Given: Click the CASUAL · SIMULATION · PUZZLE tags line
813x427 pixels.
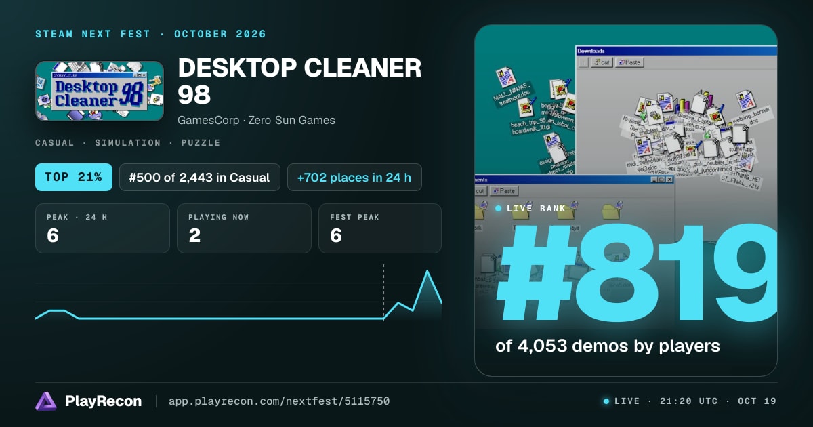Looking at the screenshot, I should [127, 143].
